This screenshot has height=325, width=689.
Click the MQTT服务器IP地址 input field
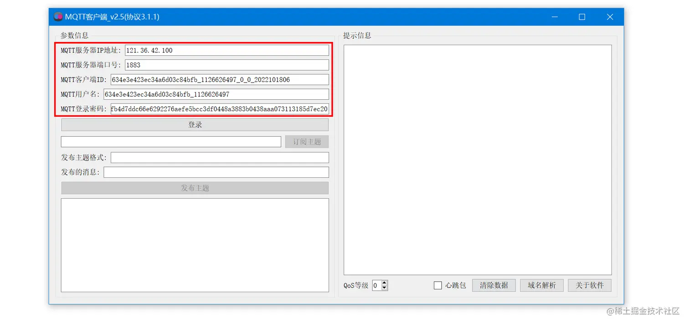coord(227,50)
